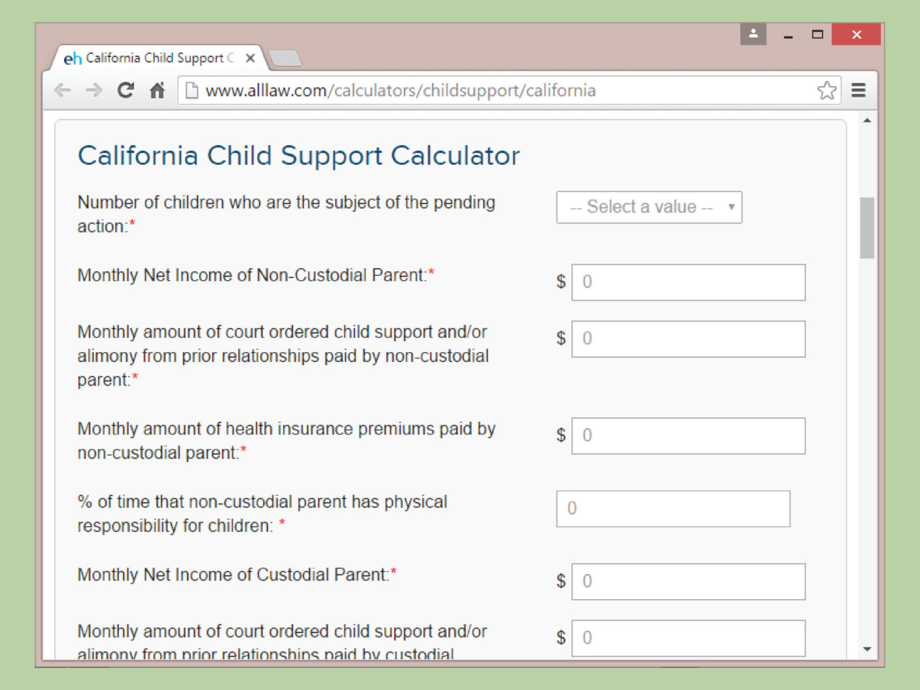Image resolution: width=920 pixels, height=690 pixels.
Task: Click the physical responsibility percentage field
Action: coord(672,509)
